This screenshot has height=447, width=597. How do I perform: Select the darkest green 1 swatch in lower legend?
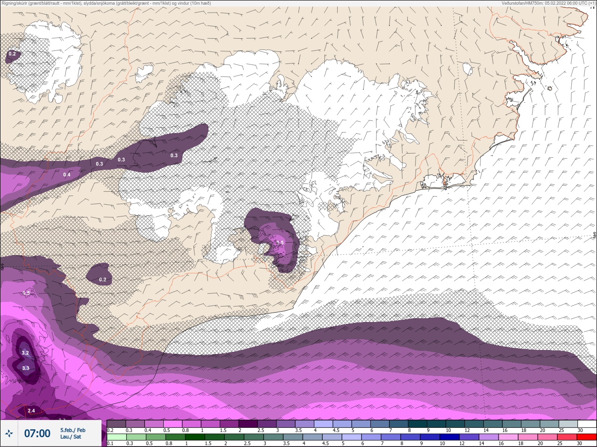pos(194,437)
